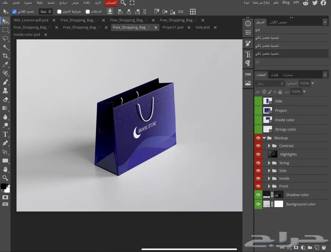Select the Dodge tool
The width and height of the screenshot is (331, 252).
(x=5, y=126)
